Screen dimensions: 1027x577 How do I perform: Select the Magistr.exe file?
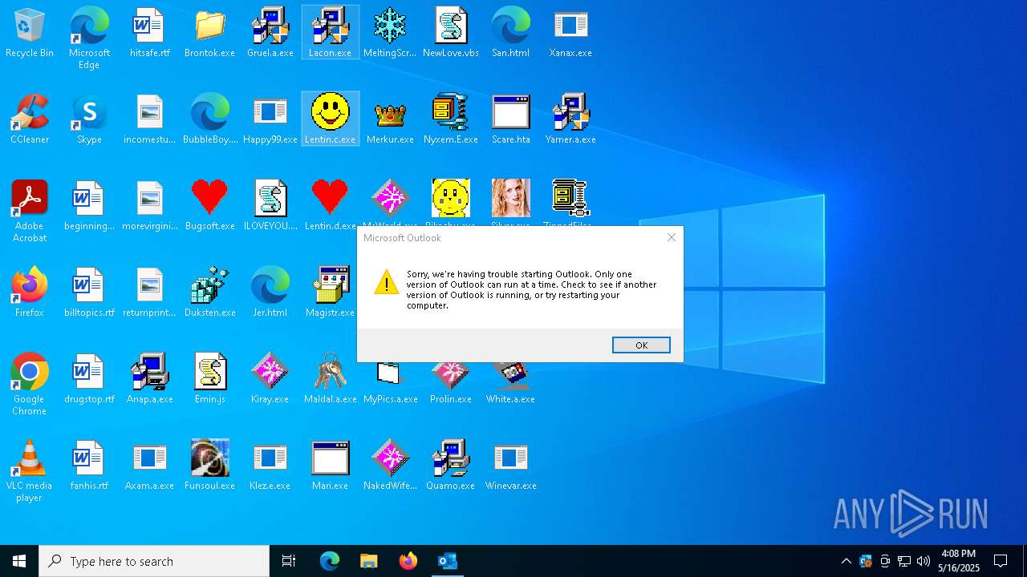[x=330, y=293]
